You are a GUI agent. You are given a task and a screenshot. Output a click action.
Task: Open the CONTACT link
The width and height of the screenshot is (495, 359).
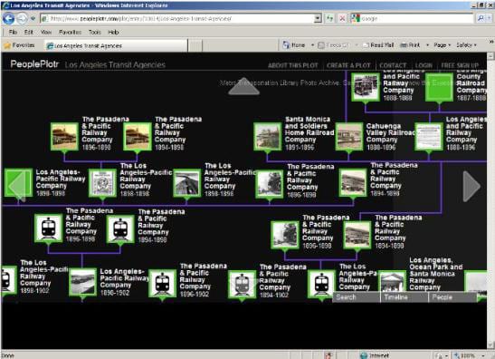pyautogui.click(x=393, y=65)
